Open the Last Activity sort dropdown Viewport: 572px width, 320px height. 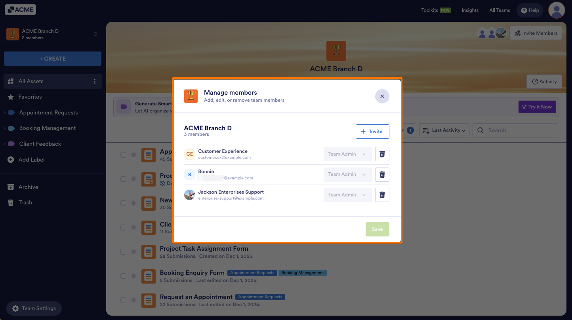click(444, 130)
